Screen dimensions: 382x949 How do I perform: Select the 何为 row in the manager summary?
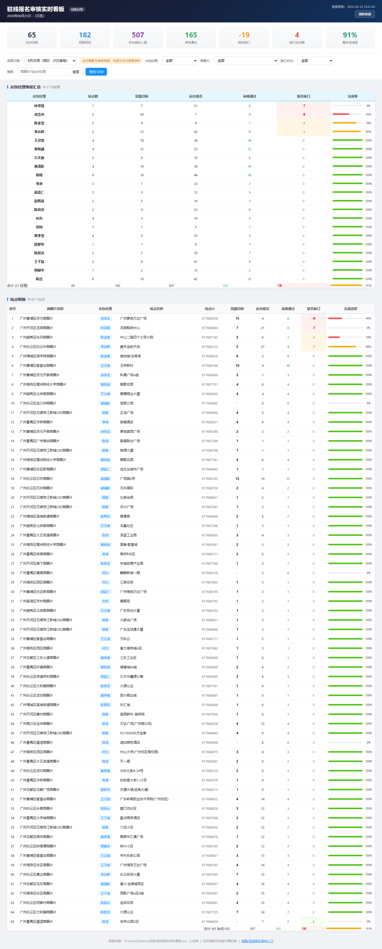tap(191, 219)
